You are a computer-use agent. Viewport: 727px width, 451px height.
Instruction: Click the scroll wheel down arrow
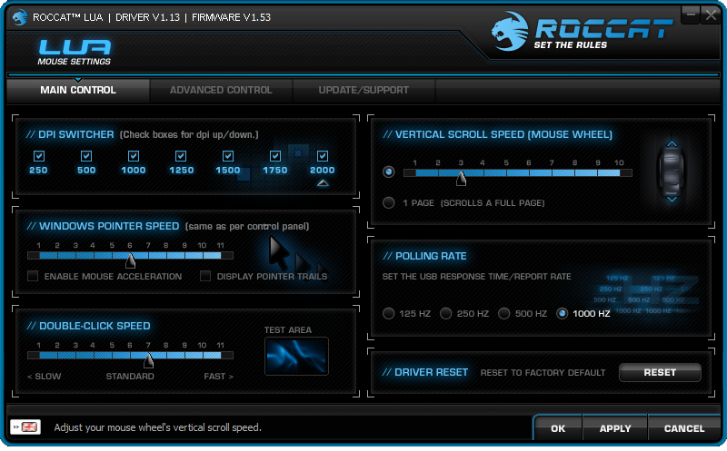[x=672, y=199]
